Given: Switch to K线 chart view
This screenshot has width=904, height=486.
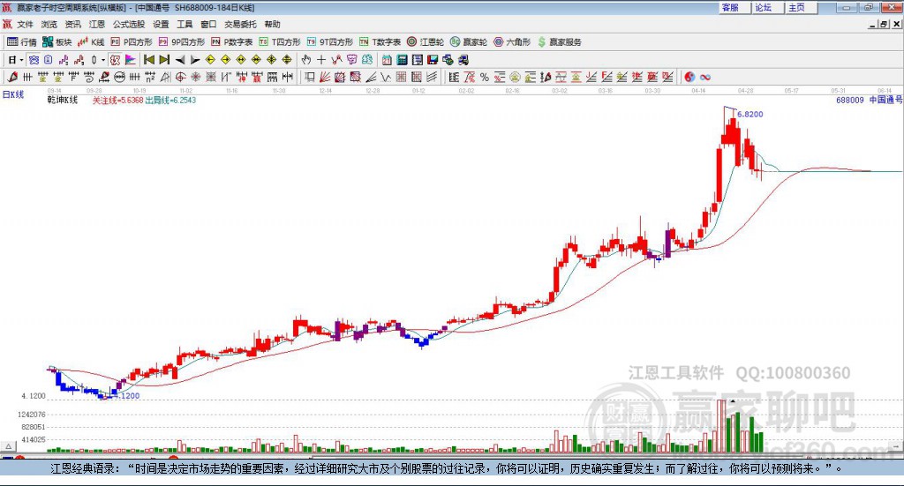Looking at the screenshot, I should tap(91, 42).
